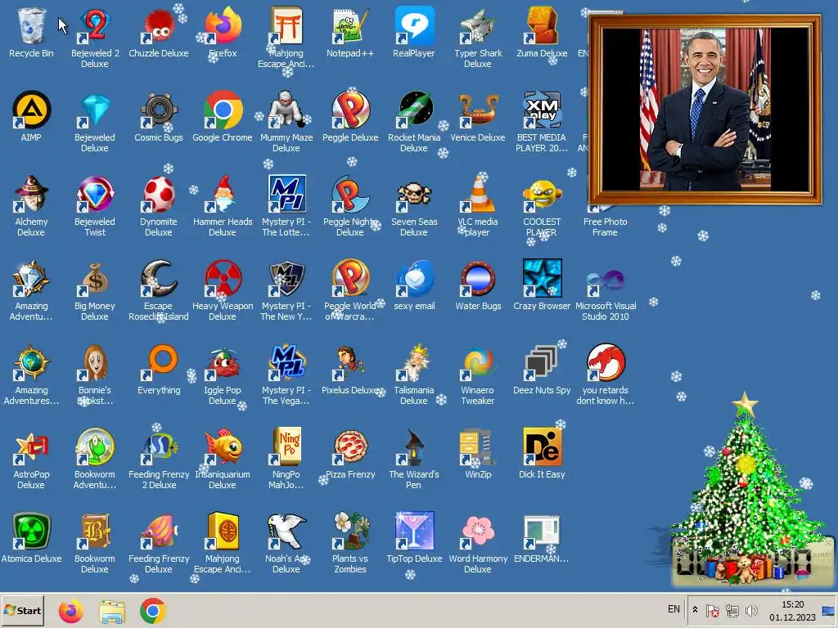Select the Peggle Deluxe shortcut

(350, 110)
